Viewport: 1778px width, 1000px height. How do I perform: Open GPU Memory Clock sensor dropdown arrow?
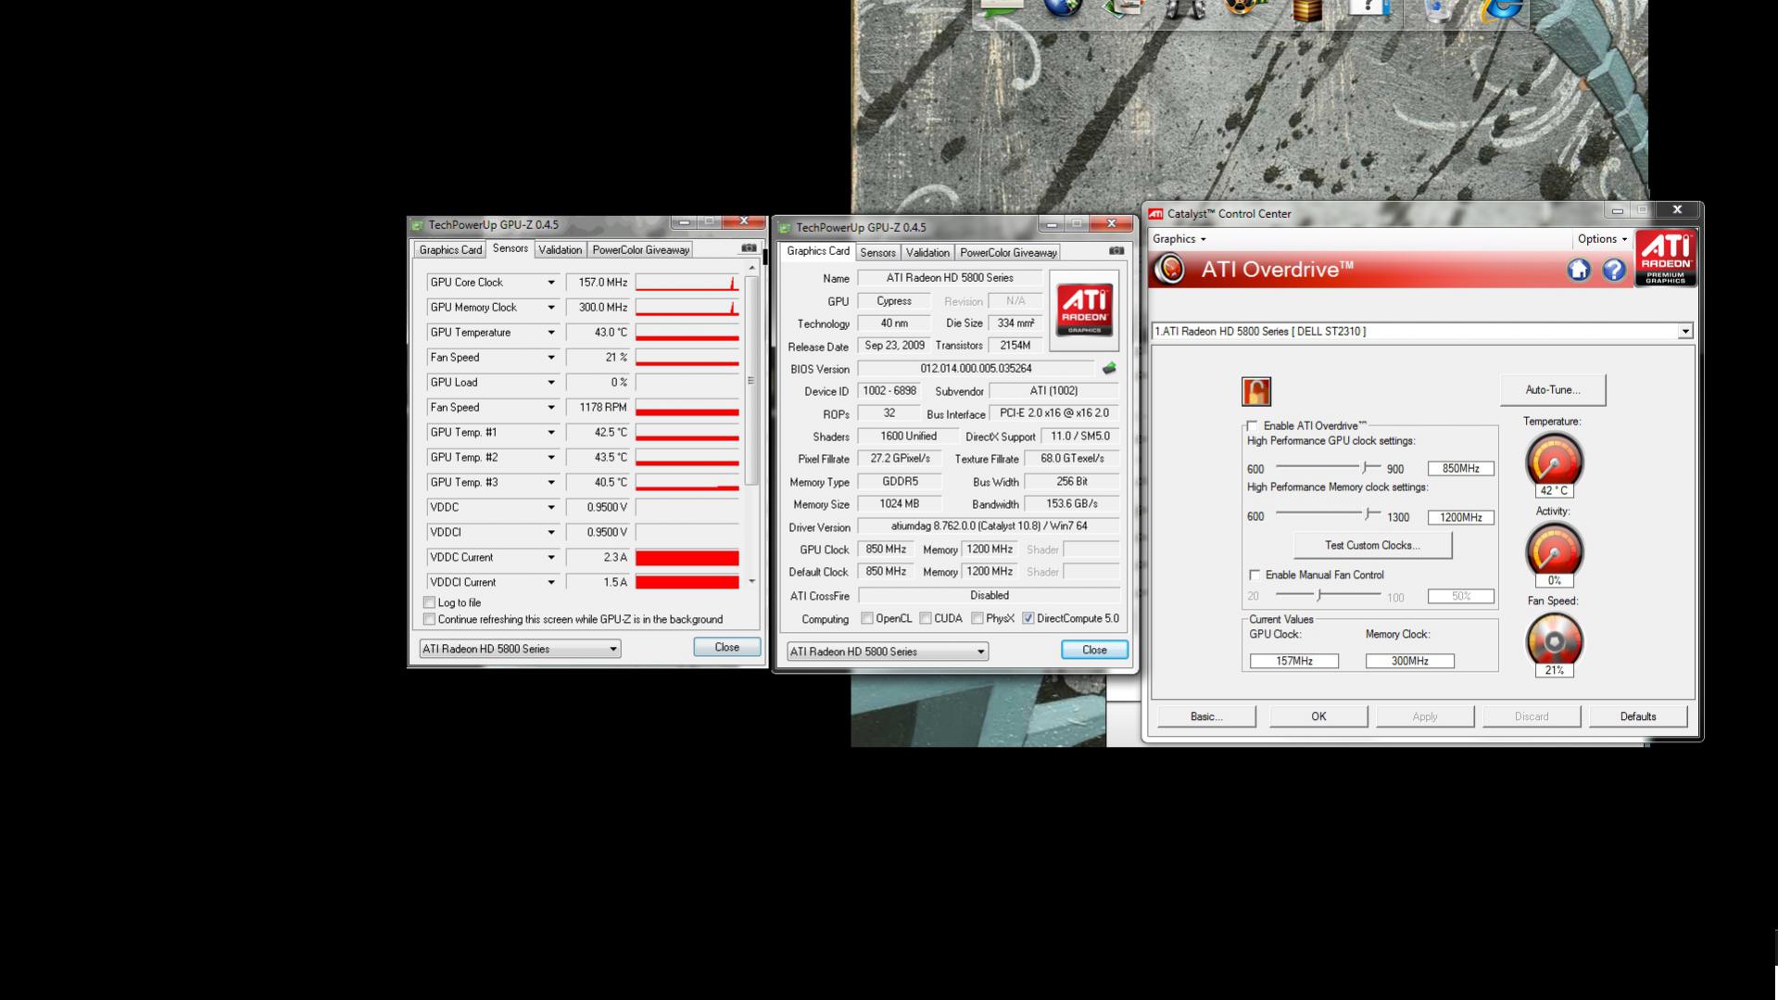[550, 308]
